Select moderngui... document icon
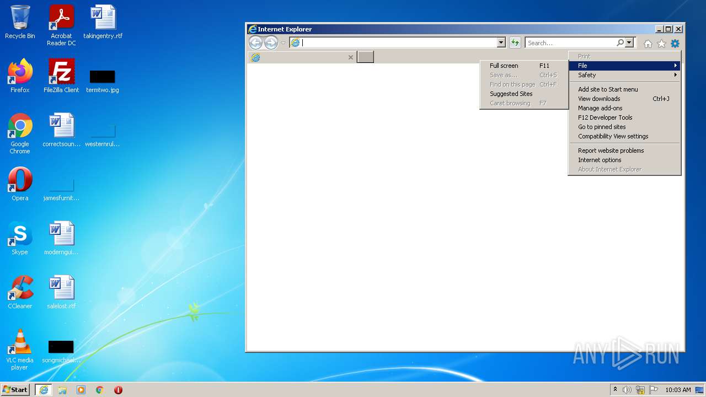Screen dimensions: 706x397 click(x=61, y=238)
